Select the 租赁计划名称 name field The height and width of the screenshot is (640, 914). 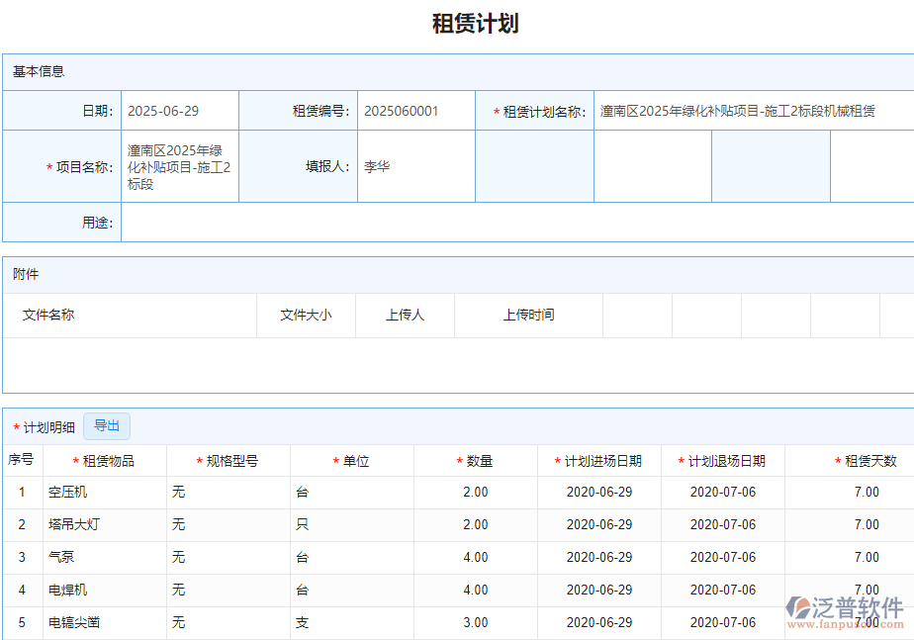[752, 110]
